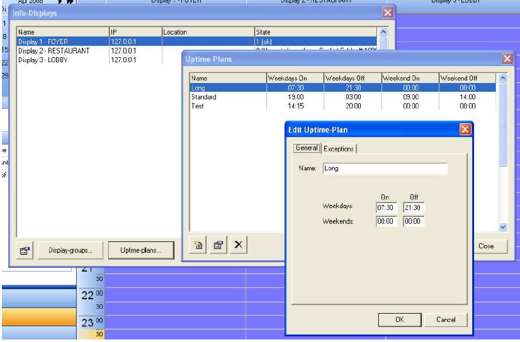
Task: Select the Test uptime plan row
Action: [x=198, y=106]
